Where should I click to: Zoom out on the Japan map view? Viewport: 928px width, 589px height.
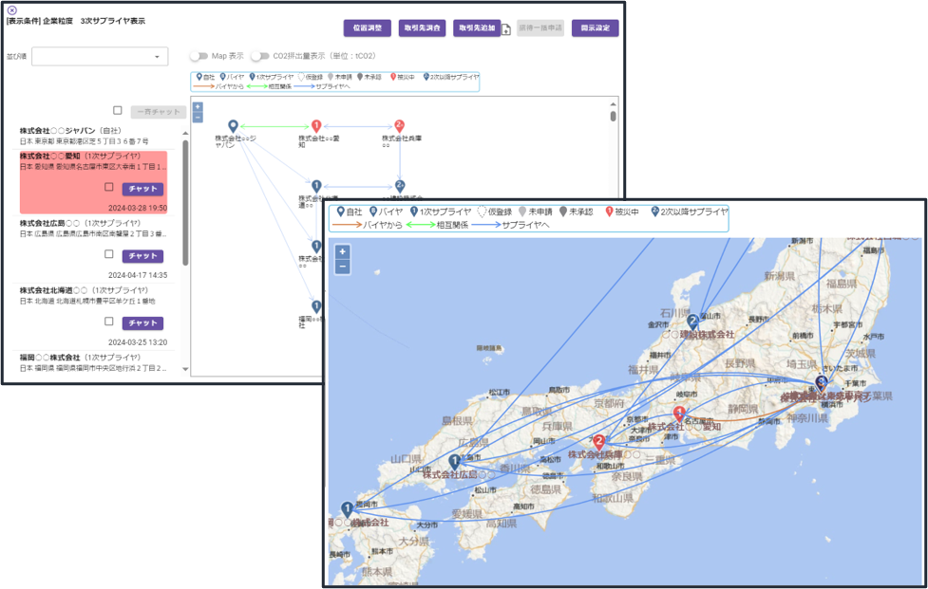pyautogui.click(x=342, y=267)
